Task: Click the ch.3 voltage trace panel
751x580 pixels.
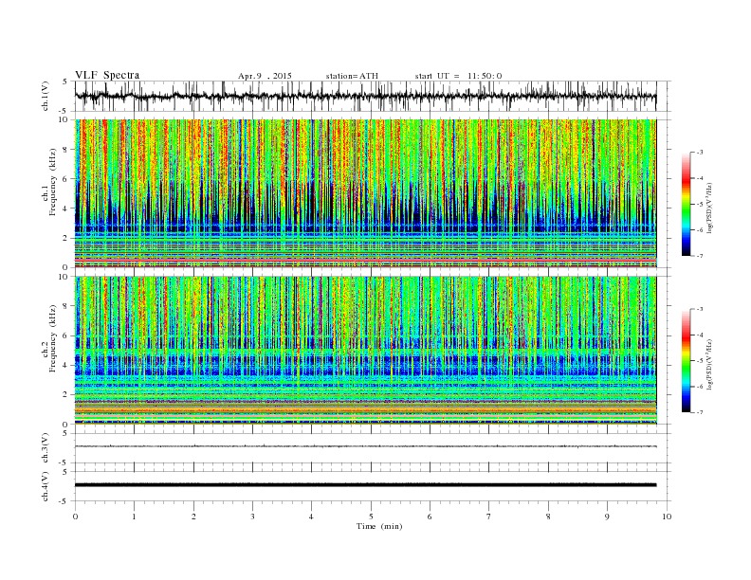Action: pyautogui.click(x=373, y=448)
